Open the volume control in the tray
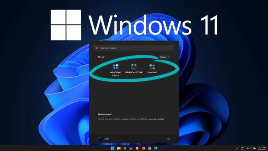Viewport: 268px width, 151px height. click(x=251, y=148)
